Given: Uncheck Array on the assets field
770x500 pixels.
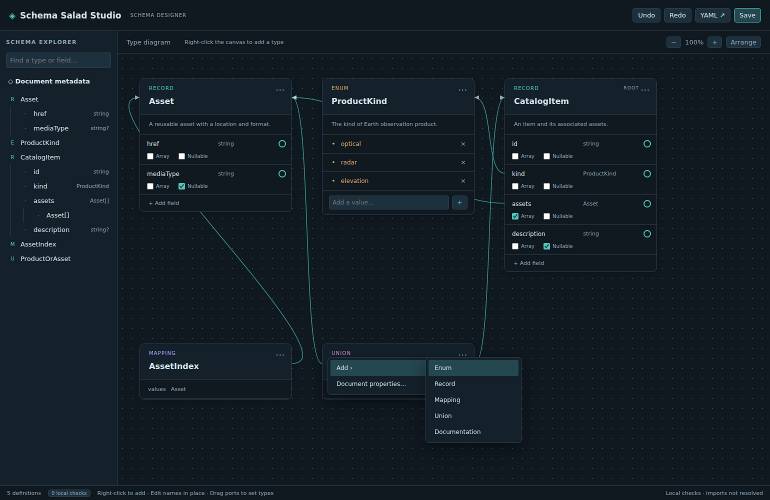Looking at the screenshot, I should [x=515, y=216].
